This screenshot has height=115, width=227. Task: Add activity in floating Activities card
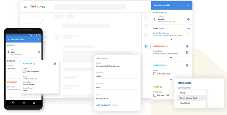click(55, 64)
